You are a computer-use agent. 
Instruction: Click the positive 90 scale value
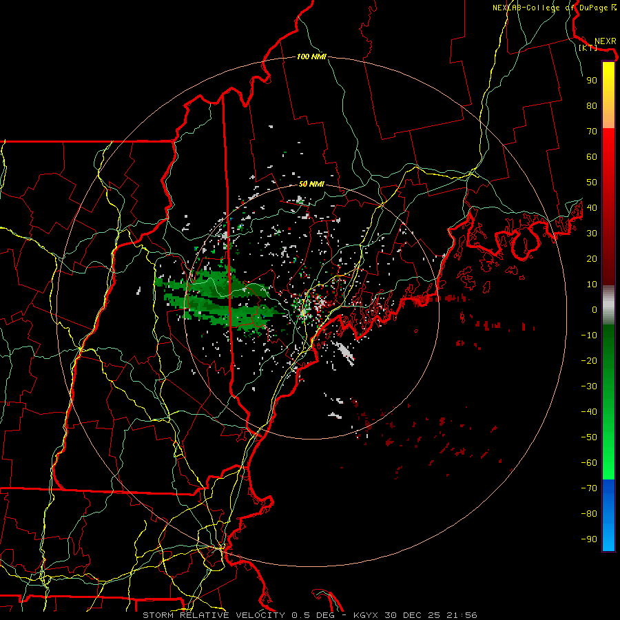[592, 81]
